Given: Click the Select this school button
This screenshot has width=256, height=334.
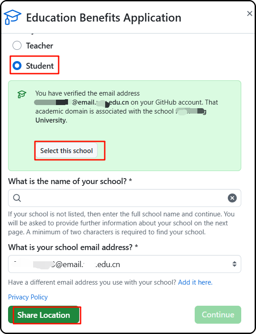Looking at the screenshot, I should click(x=66, y=150).
